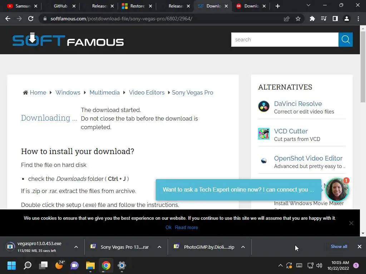
Task: Open the Chrome three-dot menu
Action: point(358,19)
